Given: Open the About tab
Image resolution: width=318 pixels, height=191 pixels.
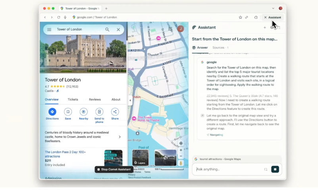Looking at the screenshot, I should point(116,99).
